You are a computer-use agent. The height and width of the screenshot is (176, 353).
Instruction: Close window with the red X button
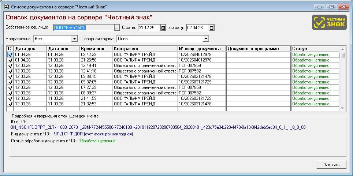click(x=343, y=7)
